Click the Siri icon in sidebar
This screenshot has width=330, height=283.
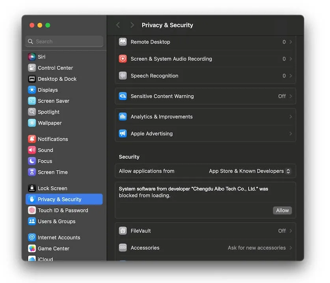[x=32, y=57]
